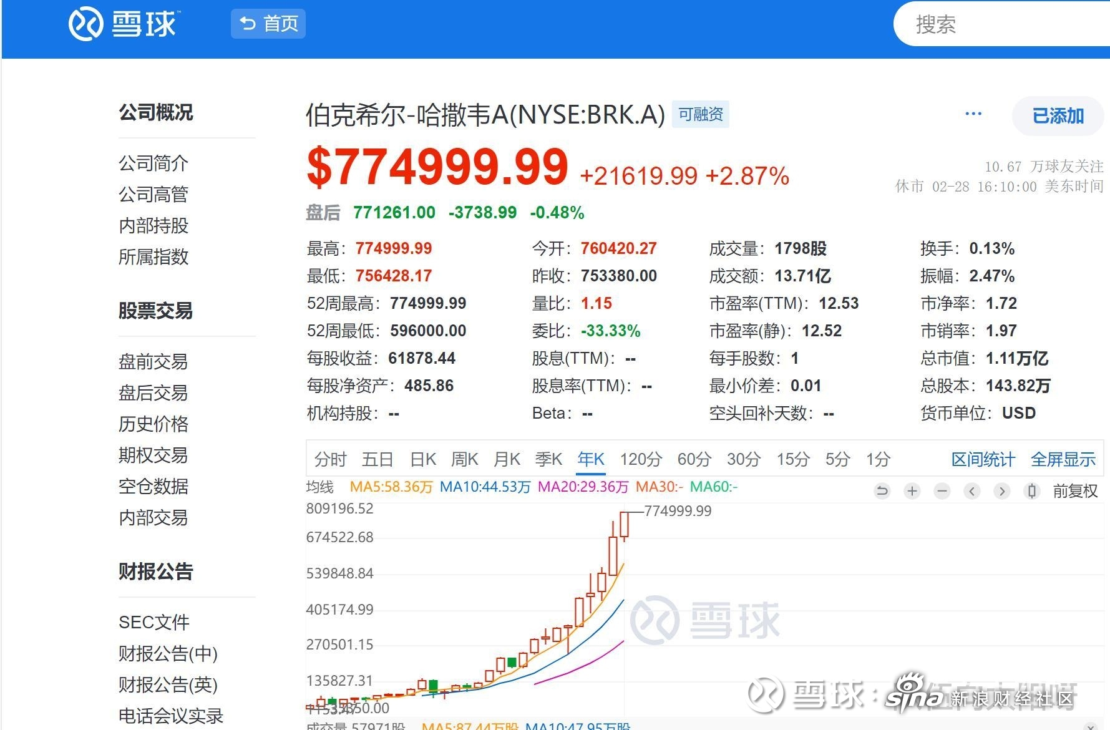Go back to 首页 home button

pyautogui.click(x=268, y=24)
